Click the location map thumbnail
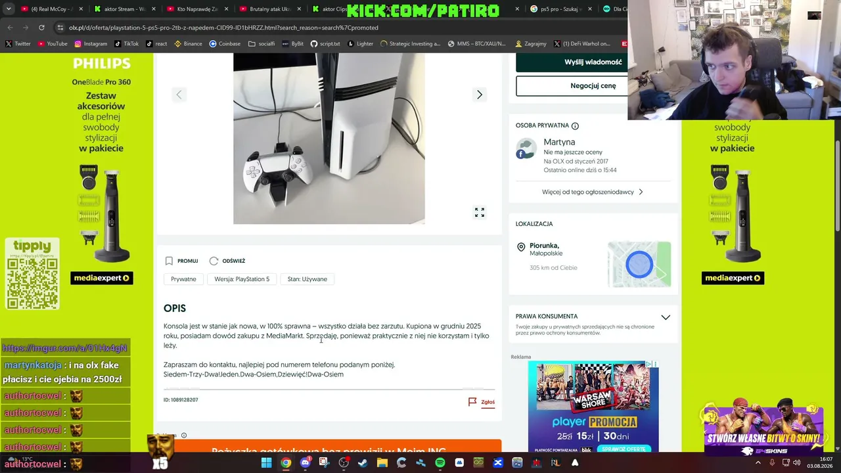Viewport: 841px width, 473px height. [x=639, y=264]
